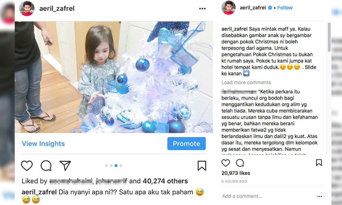
Task: Save the right post with bookmark icon
Action: pos(319,163)
